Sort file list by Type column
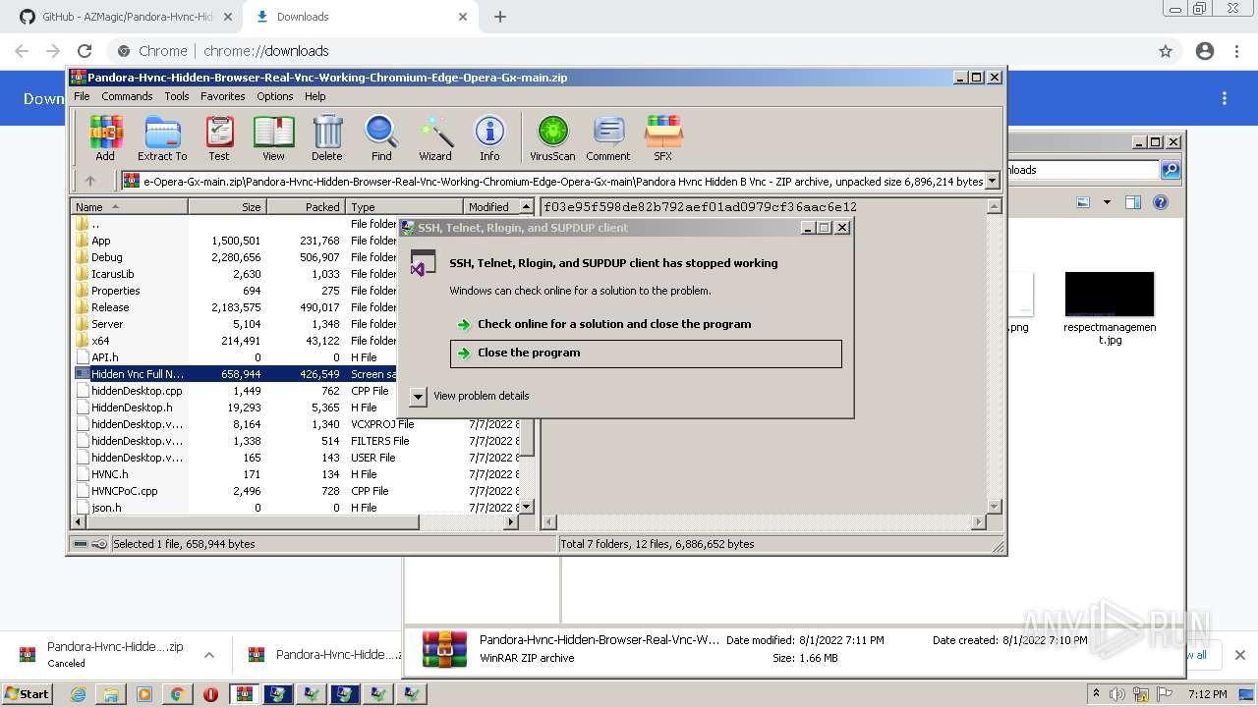 pyautogui.click(x=404, y=207)
